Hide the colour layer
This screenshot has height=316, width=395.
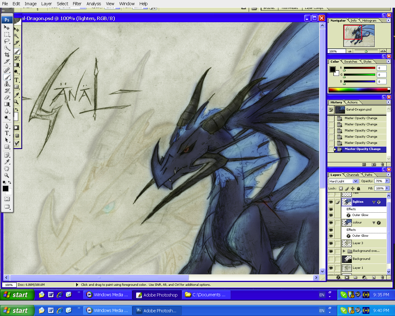[x=331, y=223]
